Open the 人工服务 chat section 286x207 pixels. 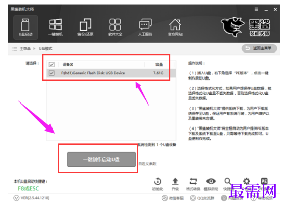click(x=145, y=28)
